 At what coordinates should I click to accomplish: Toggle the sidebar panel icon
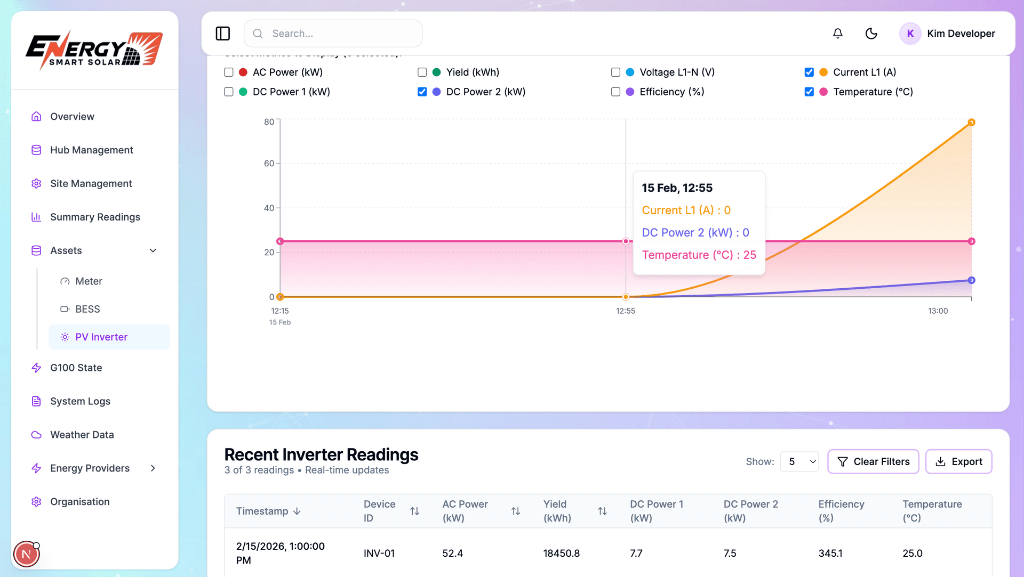222,34
